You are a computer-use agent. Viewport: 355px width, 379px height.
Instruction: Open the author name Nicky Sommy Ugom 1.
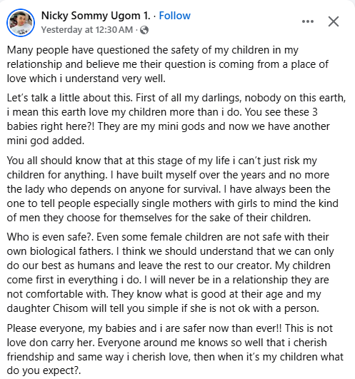96,16
